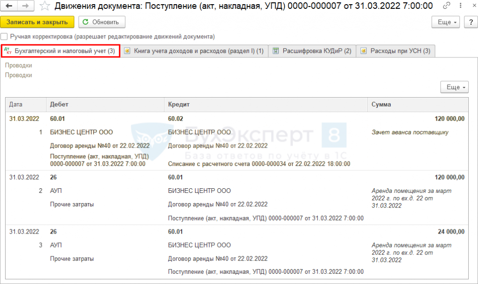Click the Дт/Кт icon on first tab
478x284 pixels.
click(x=8, y=50)
